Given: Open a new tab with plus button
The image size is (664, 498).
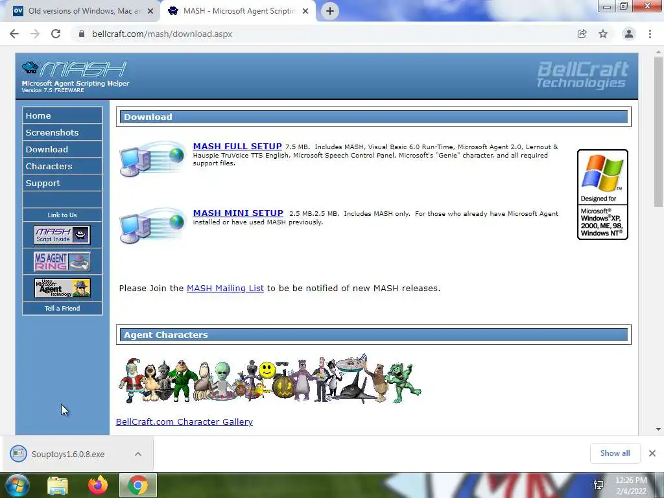Looking at the screenshot, I should [330, 11].
